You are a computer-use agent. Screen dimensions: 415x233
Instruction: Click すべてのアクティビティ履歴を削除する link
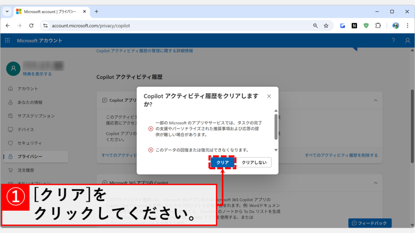[341, 155]
